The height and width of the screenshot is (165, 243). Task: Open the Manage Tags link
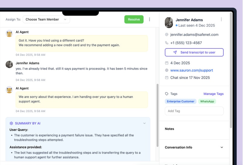213,94
